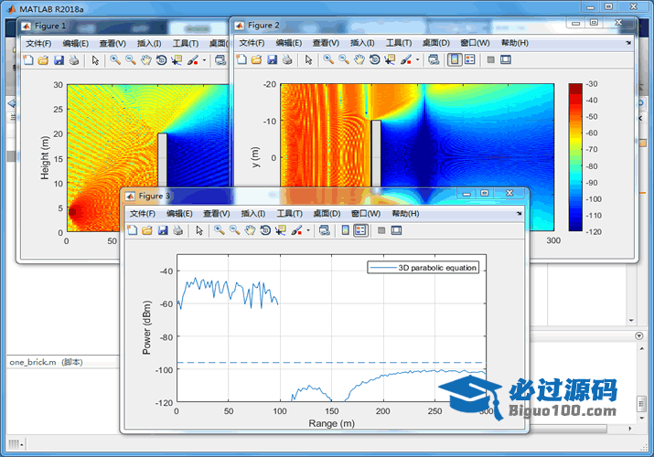Open 编辑(E) menu in Figure 3
This screenshot has width=654, height=457.
[179, 213]
